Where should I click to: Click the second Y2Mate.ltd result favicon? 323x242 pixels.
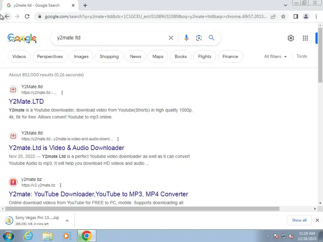[x=13, y=136]
